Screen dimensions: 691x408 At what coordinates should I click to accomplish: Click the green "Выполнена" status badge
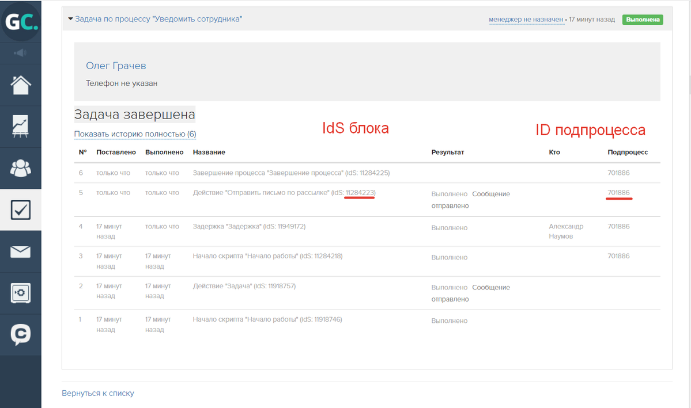click(643, 20)
